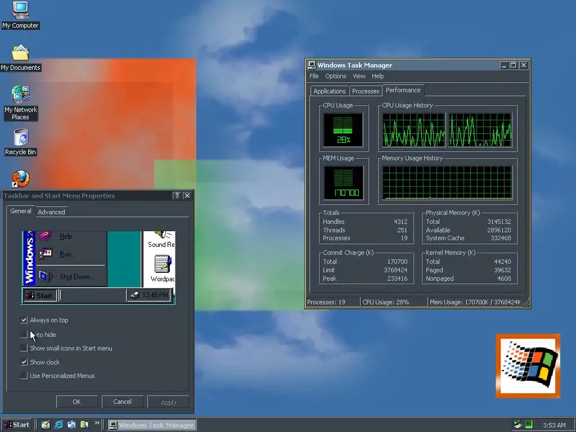Click the left CPU Usage History graph

413,130
